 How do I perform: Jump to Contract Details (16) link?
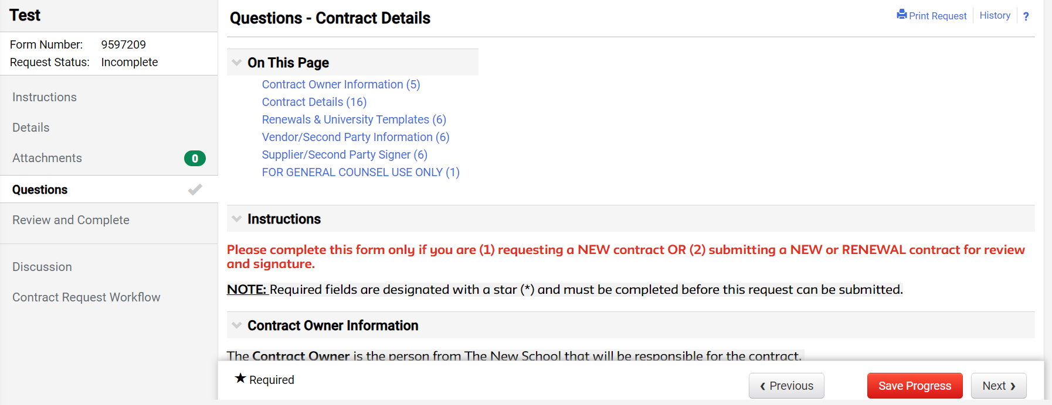(314, 102)
